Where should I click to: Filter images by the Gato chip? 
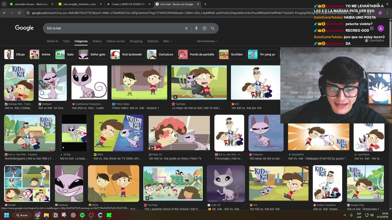66,54
